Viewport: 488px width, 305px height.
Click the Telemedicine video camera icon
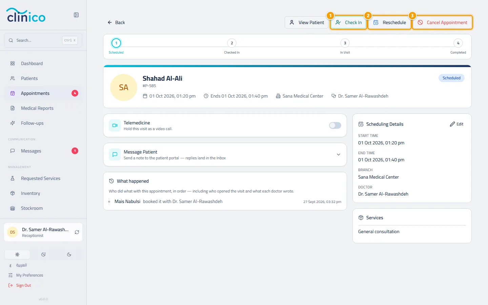pos(115,125)
